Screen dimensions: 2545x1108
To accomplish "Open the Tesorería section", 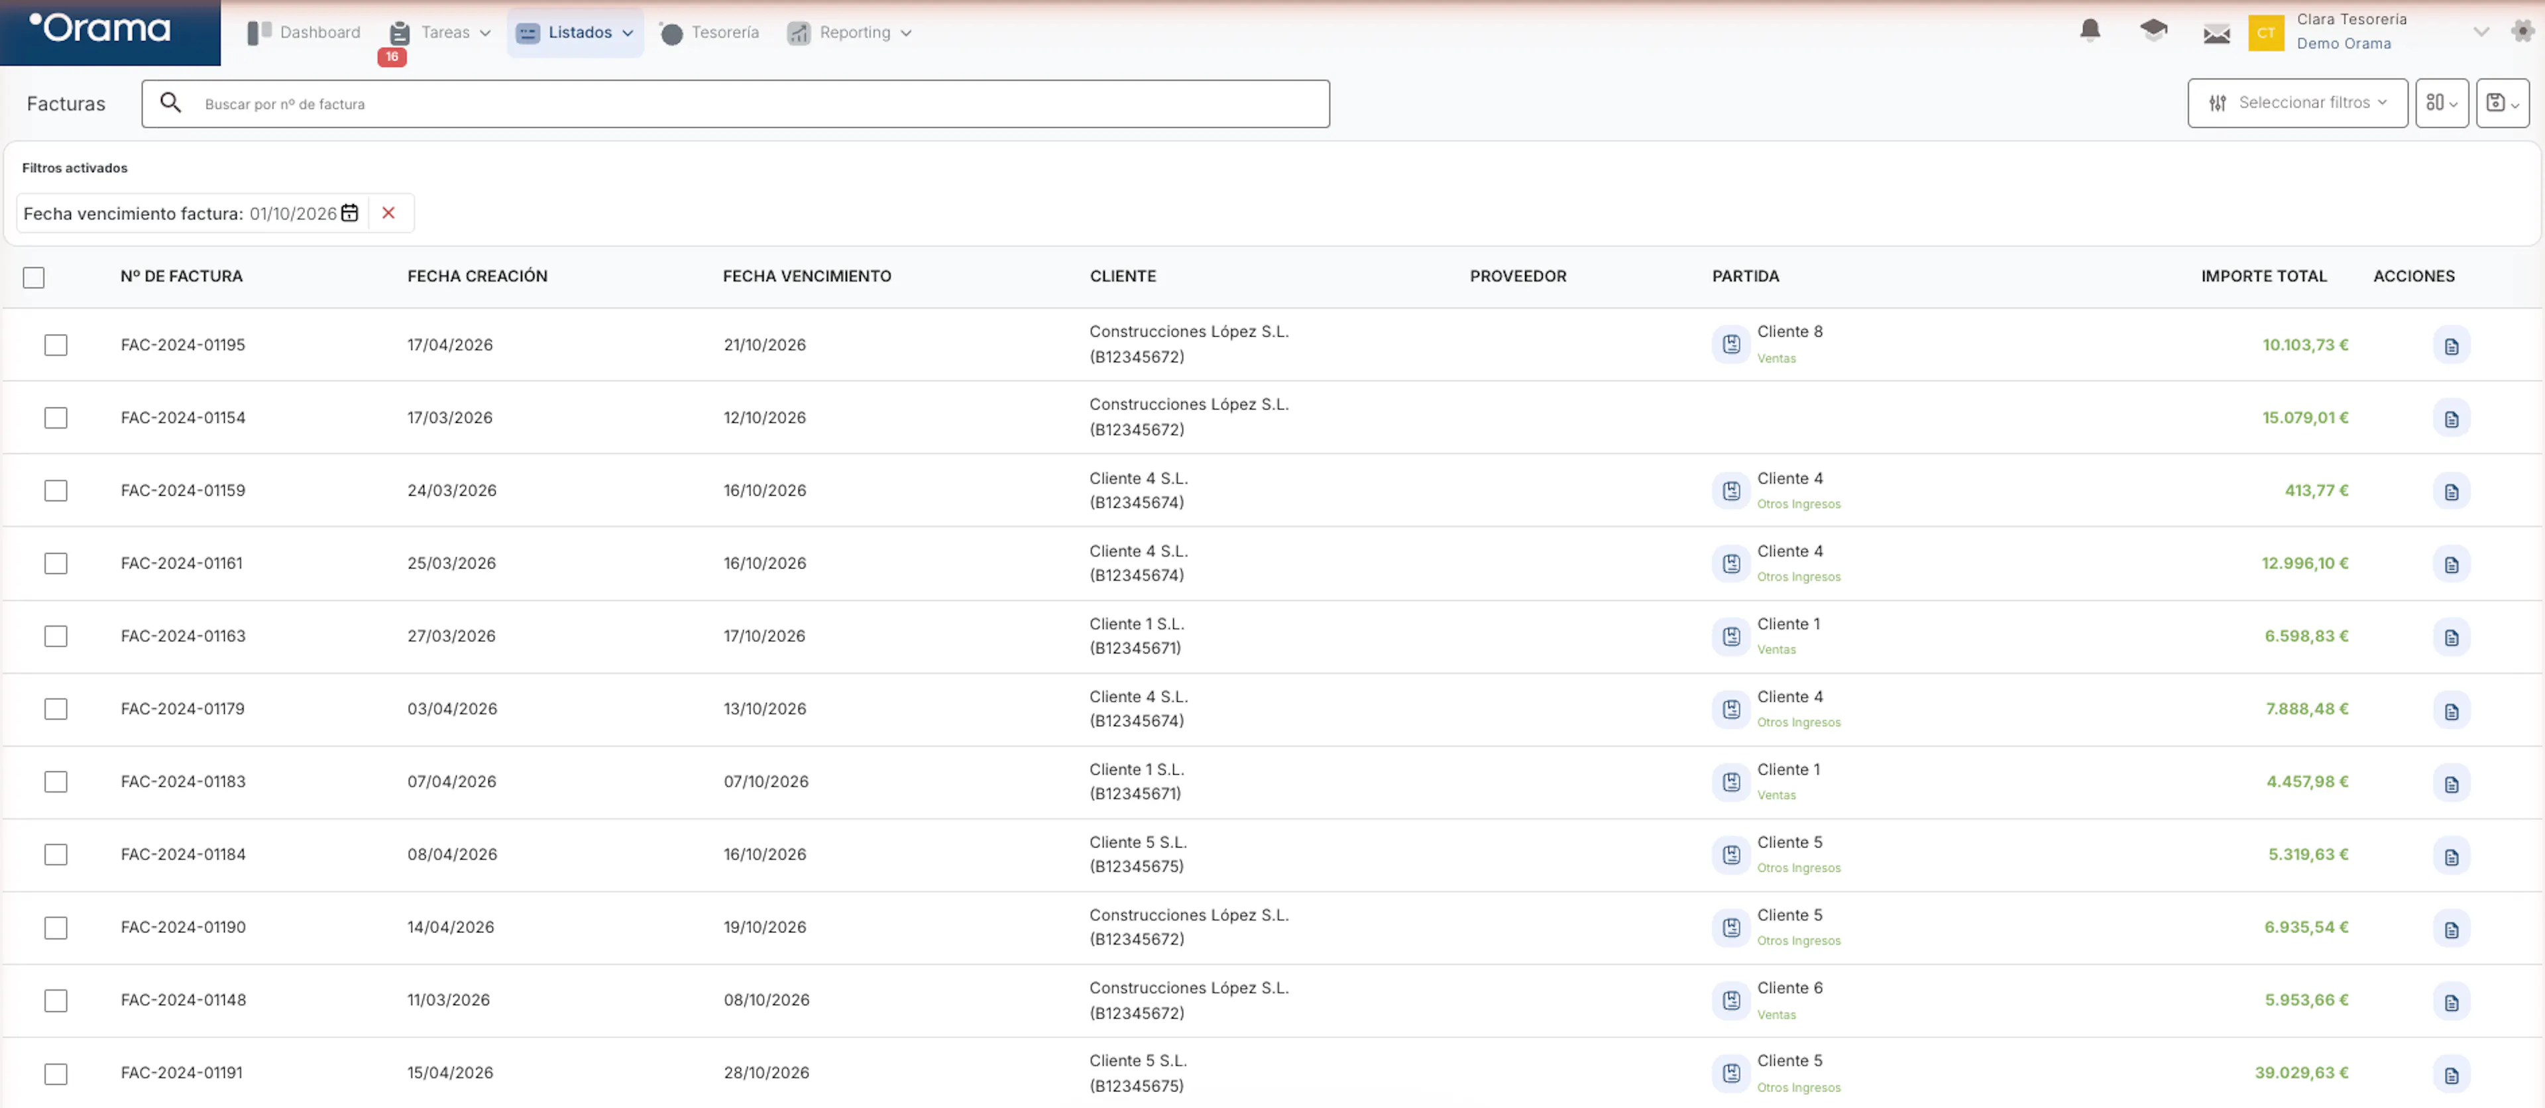I will pos(709,32).
